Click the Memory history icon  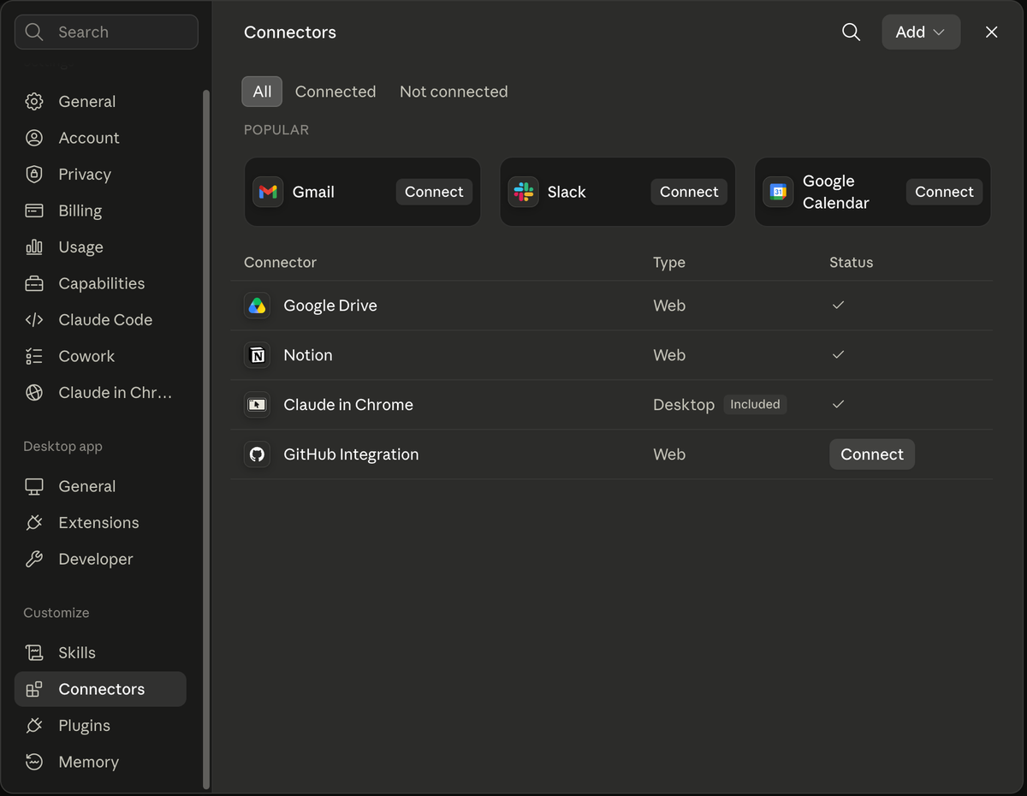[34, 762]
